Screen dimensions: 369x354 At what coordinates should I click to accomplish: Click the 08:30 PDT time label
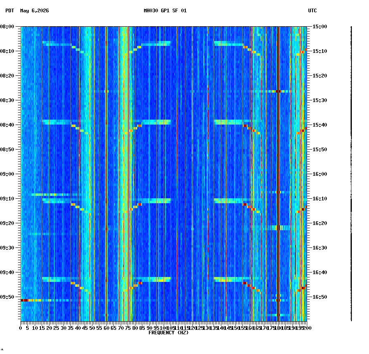(7, 100)
